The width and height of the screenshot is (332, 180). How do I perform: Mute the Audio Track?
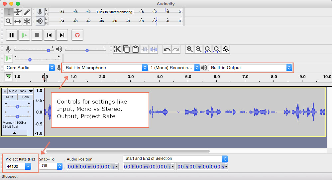point(10,97)
